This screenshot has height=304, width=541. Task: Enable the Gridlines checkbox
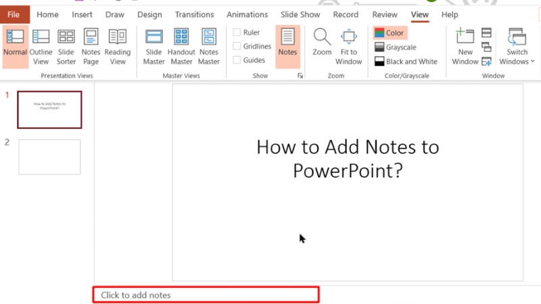pyautogui.click(x=237, y=46)
